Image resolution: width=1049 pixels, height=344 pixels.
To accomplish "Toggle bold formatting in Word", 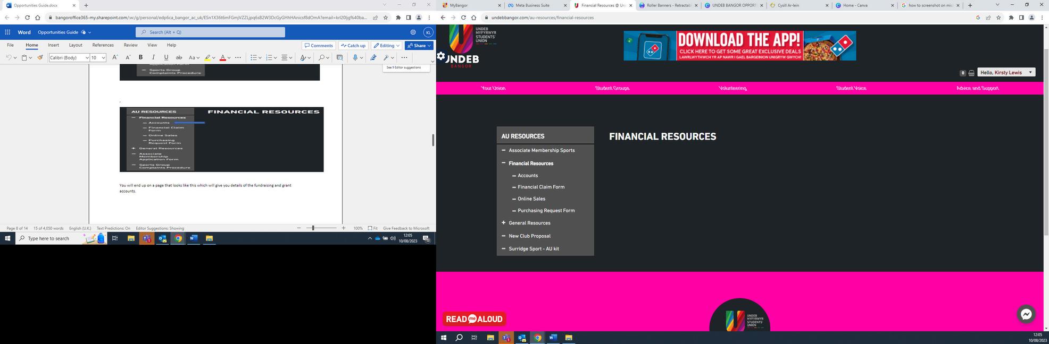I will [140, 57].
